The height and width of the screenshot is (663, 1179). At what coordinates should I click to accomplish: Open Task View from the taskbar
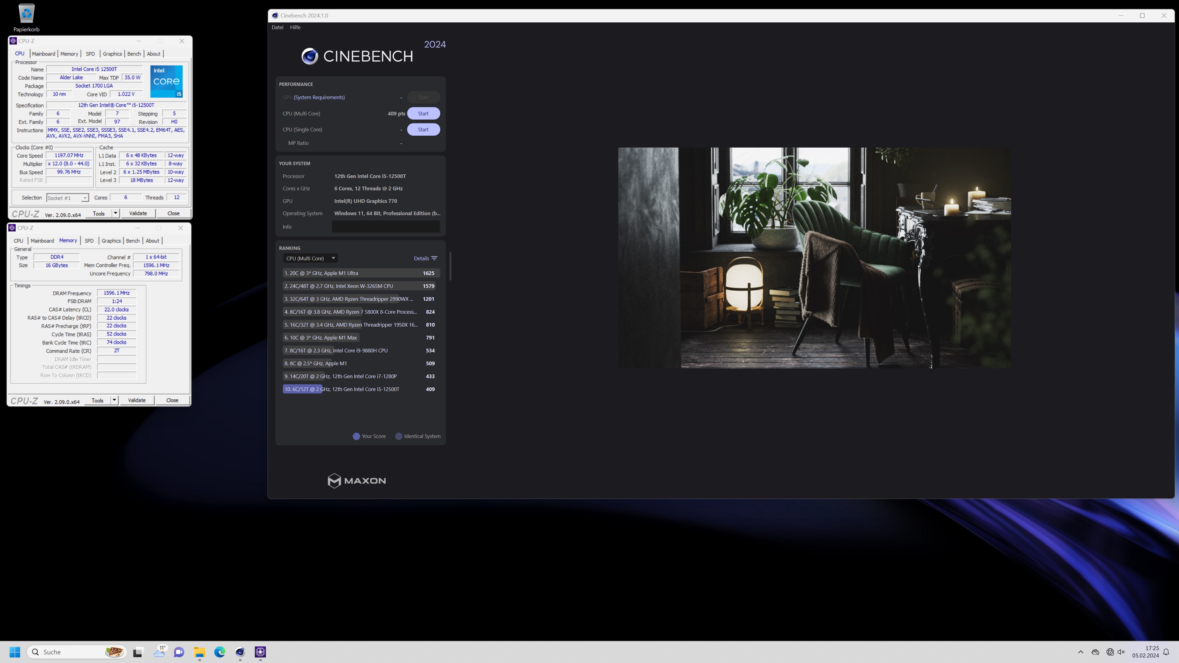pos(138,652)
